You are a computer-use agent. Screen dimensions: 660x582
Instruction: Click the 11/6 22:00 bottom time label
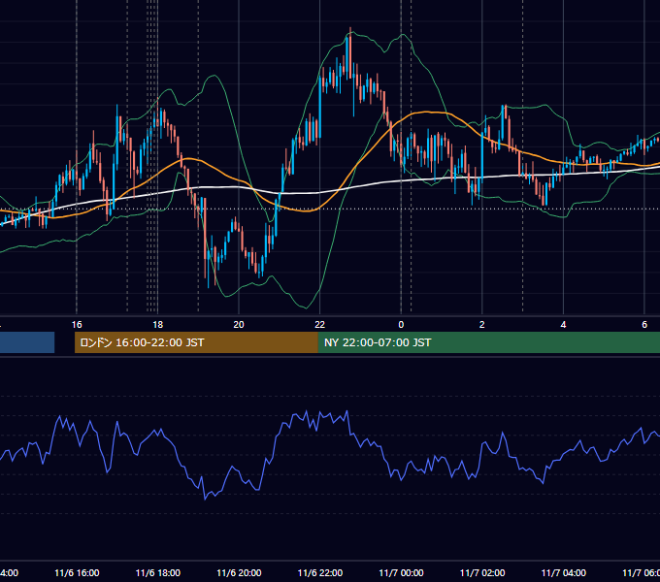coord(320,572)
